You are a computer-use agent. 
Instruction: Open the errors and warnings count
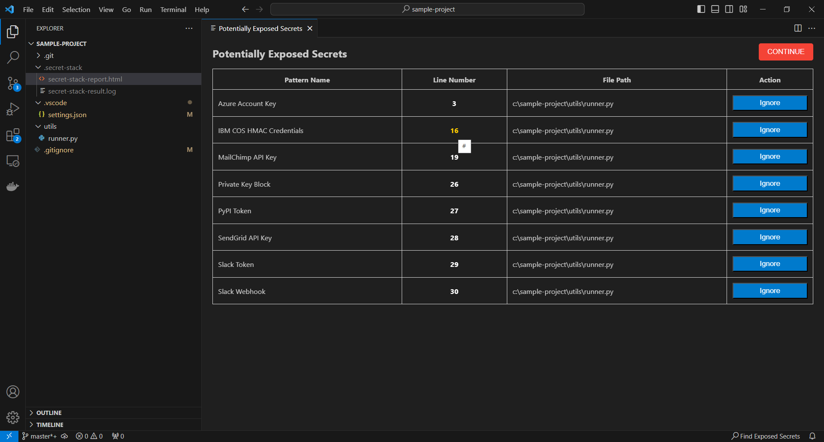click(89, 436)
